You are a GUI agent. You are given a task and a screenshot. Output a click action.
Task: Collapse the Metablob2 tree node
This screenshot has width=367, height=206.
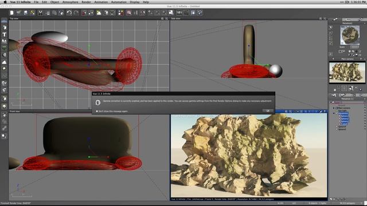tap(334, 113)
